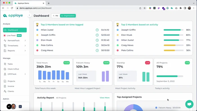Expand the Reports submenu chevron
The image size is (197, 111).
click(x=25, y=51)
